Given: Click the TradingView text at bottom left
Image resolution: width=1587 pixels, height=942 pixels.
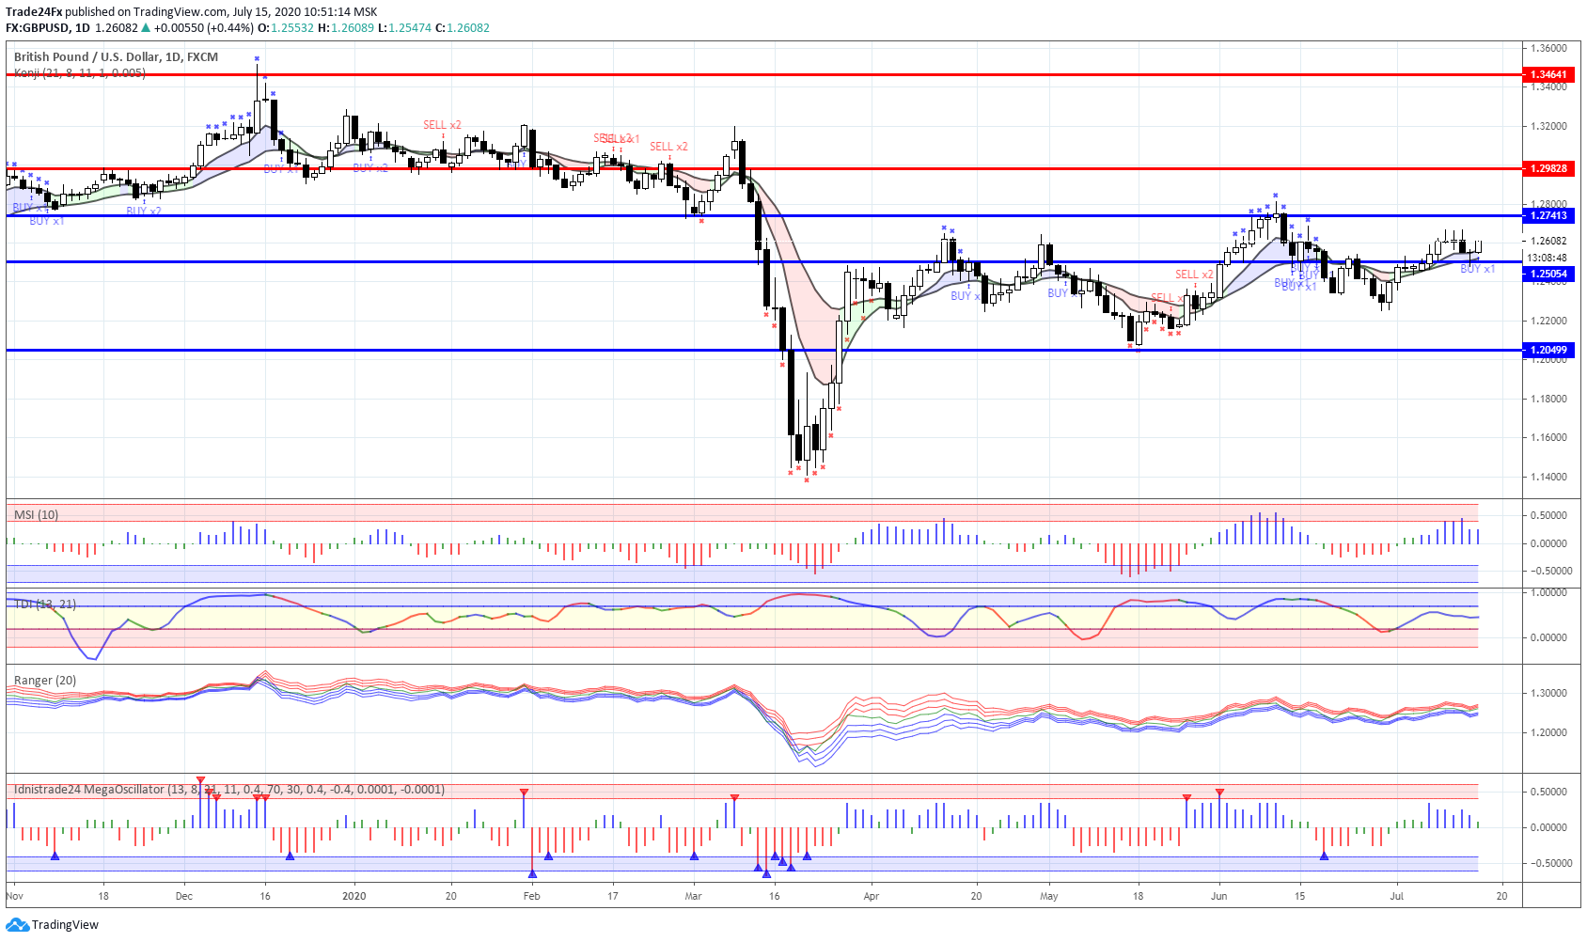Looking at the screenshot, I should click(65, 925).
